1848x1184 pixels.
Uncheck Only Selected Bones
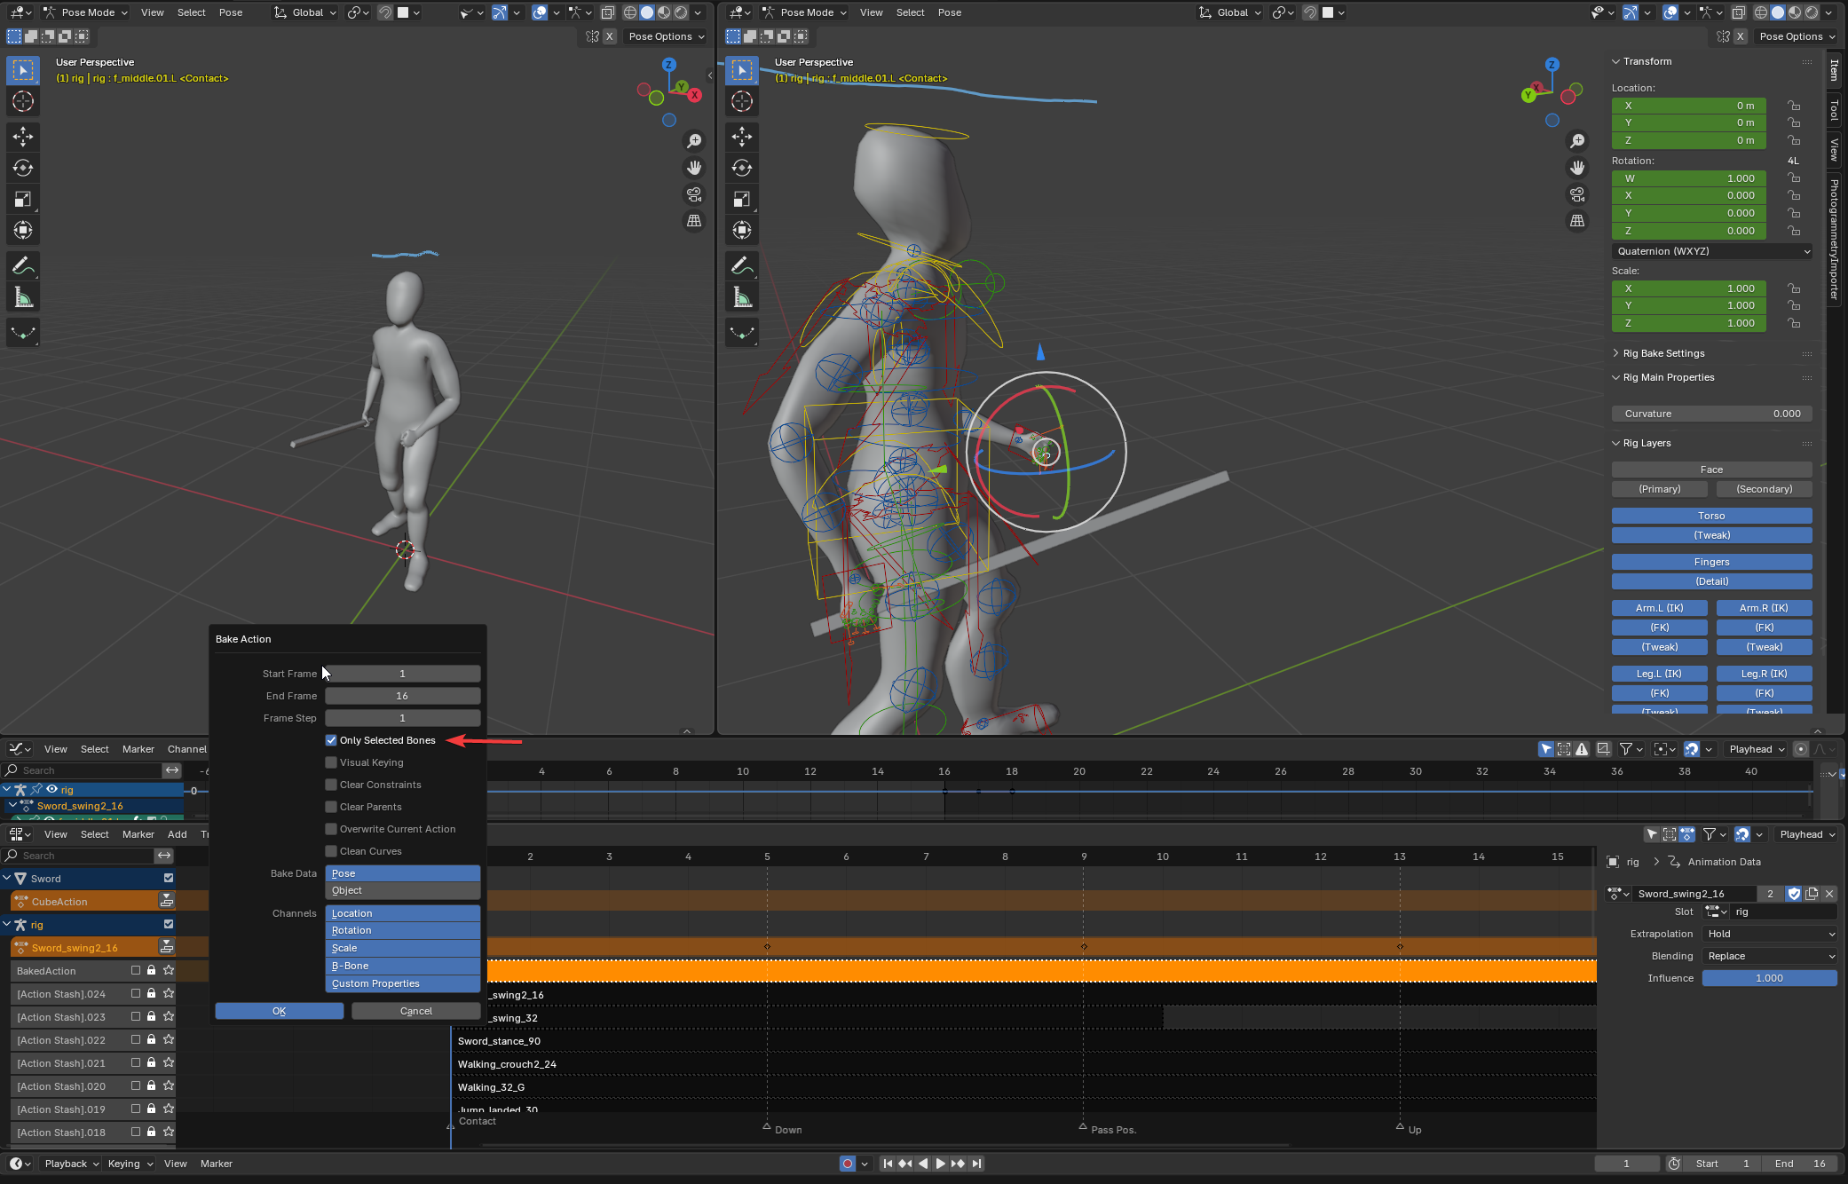click(331, 740)
